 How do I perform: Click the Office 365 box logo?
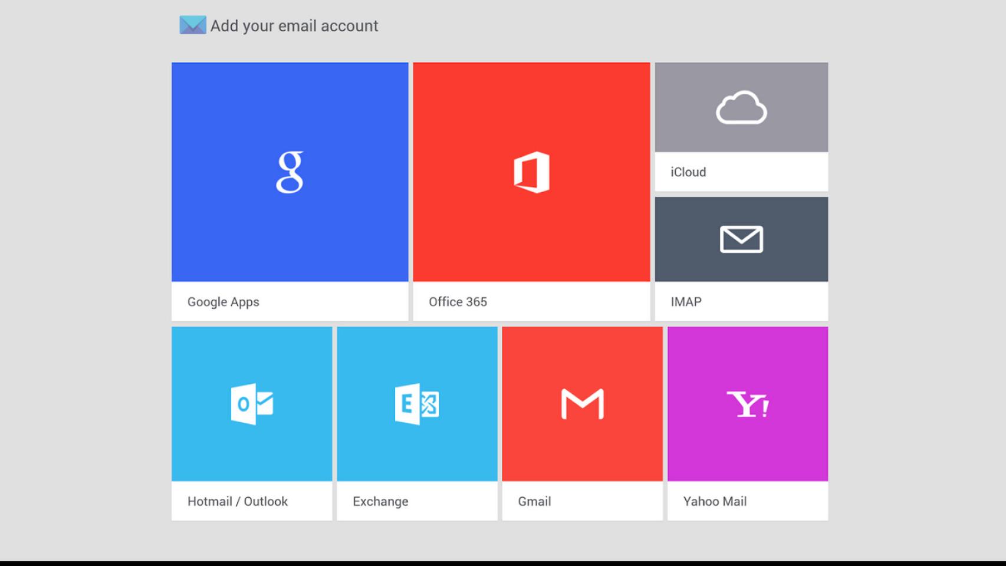(531, 173)
